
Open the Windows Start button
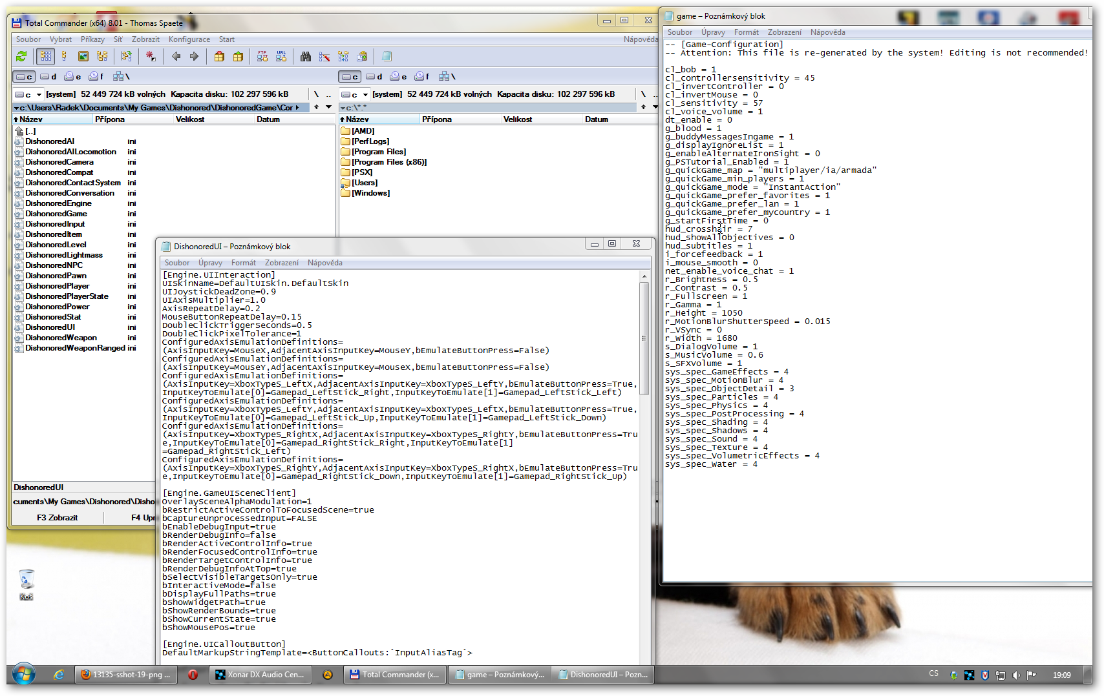click(x=24, y=675)
